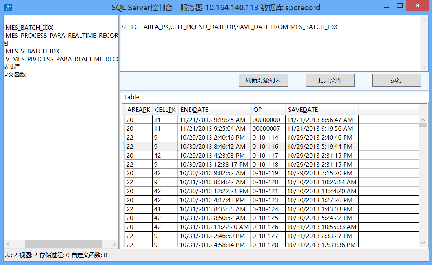Viewport: 432px width, 265px height.
Task: Click SAVEDATE cell 10/31/2013 10:55:33 AM
Action: (322, 227)
